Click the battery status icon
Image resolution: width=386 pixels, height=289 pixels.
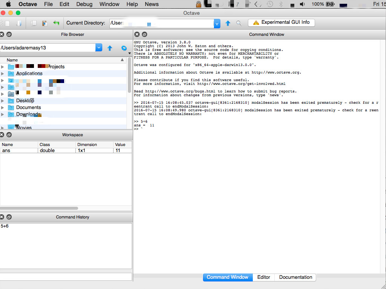pos(330,4)
